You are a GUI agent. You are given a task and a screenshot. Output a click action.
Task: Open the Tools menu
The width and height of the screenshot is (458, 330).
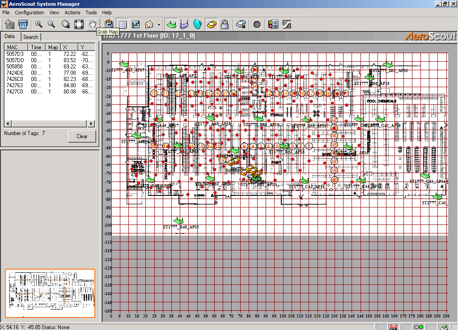coord(91,13)
